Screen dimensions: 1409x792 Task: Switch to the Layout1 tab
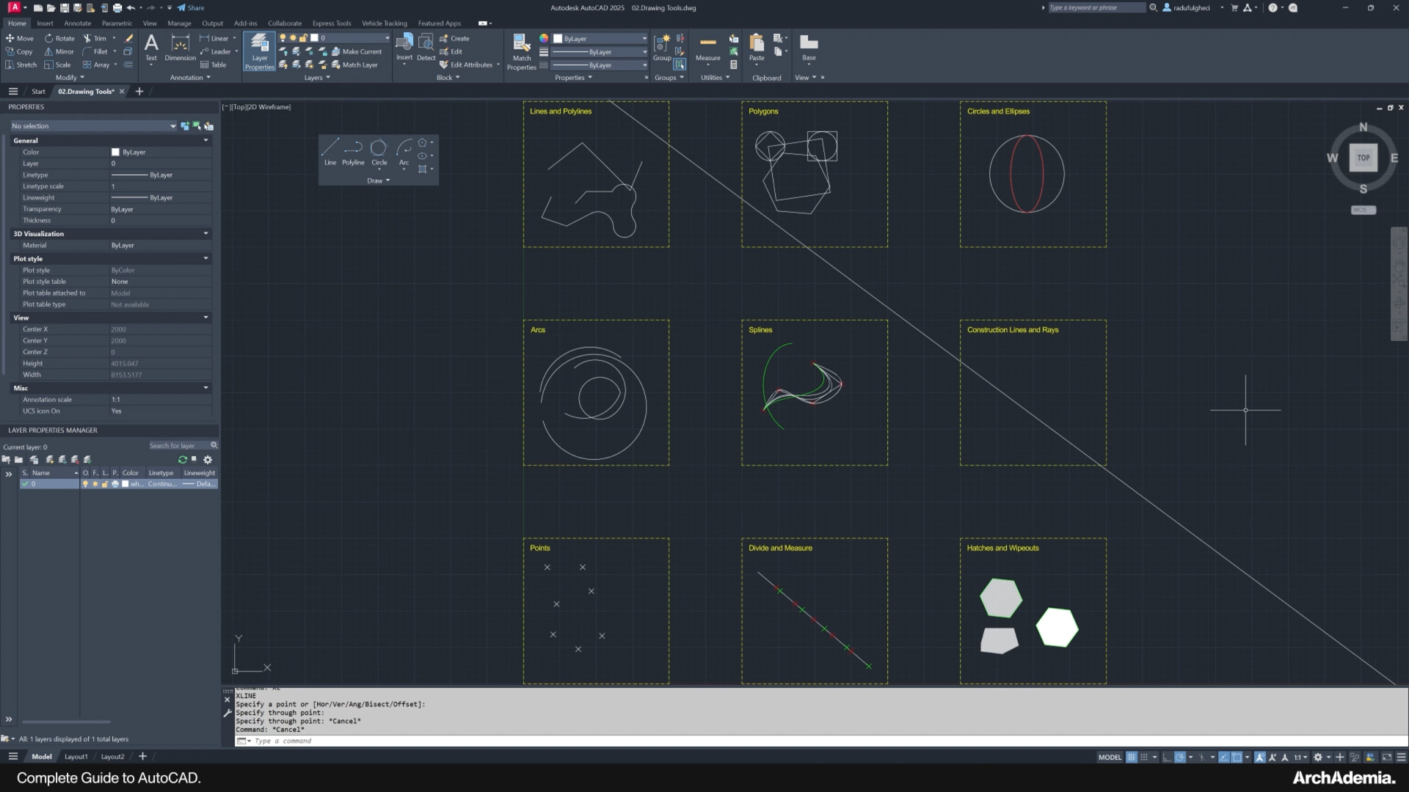click(x=76, y=756)
